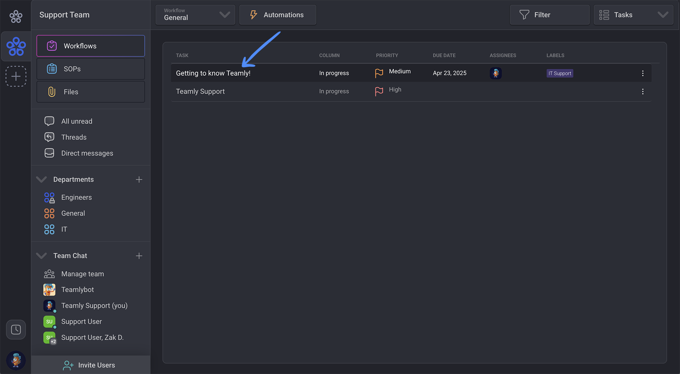Click the Medium priority flag icon
Screen dimensions: 680x374
click(379, 73)
